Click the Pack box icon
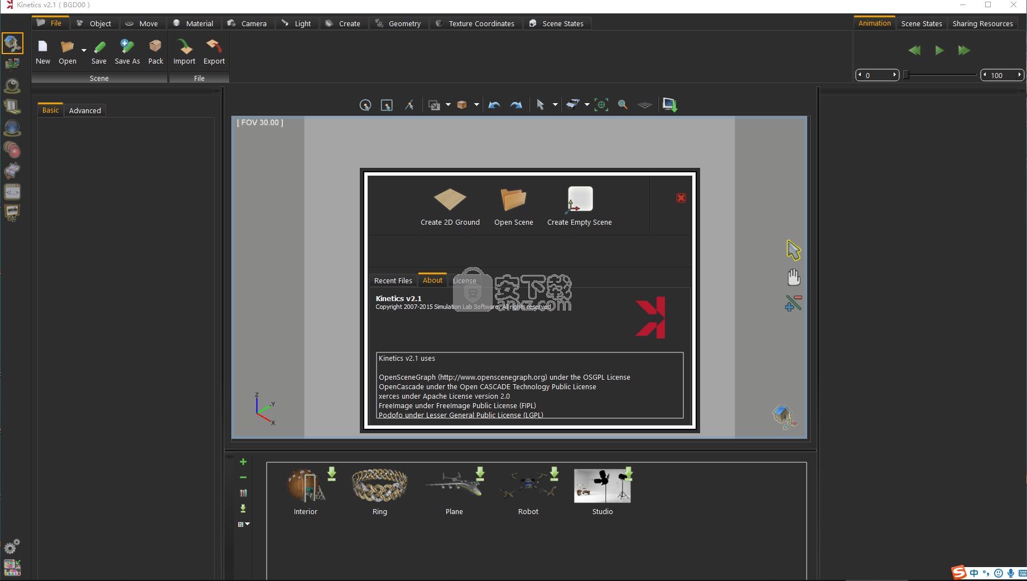Screen dimensions: 1027x581 [156, 46]
